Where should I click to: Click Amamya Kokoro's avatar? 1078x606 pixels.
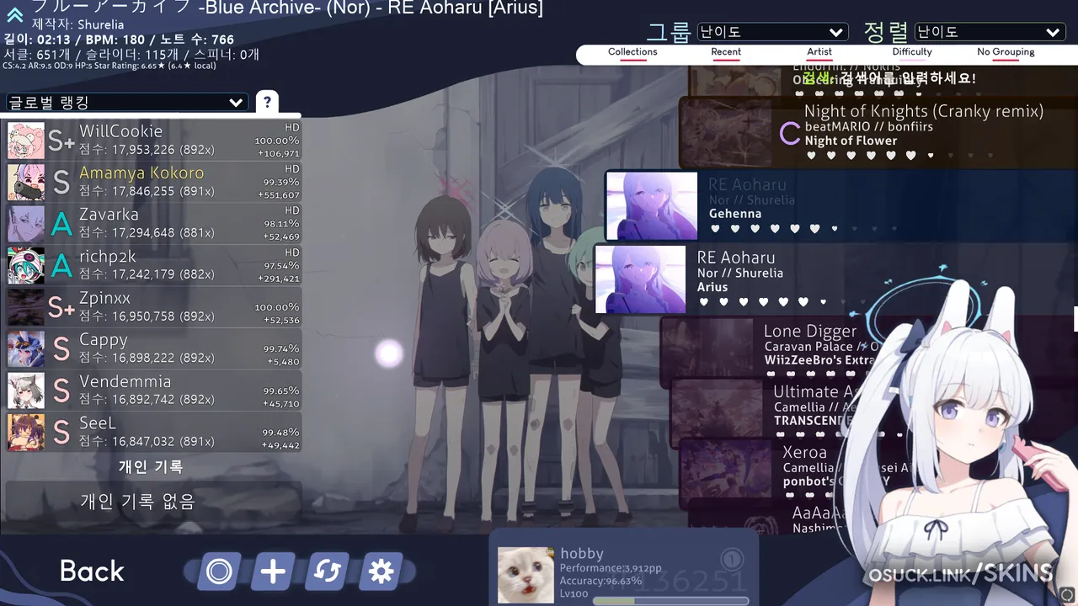pyautogui.click(x=26, y=182)
